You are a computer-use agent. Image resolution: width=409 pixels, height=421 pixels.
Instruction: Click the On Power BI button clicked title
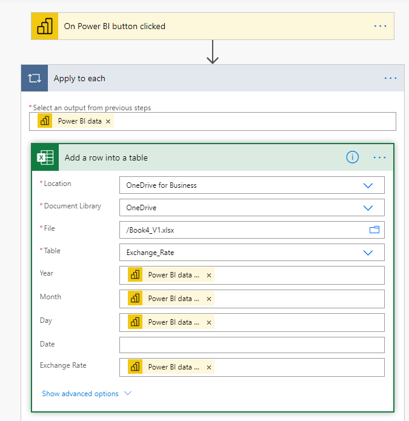coord(115,26)
